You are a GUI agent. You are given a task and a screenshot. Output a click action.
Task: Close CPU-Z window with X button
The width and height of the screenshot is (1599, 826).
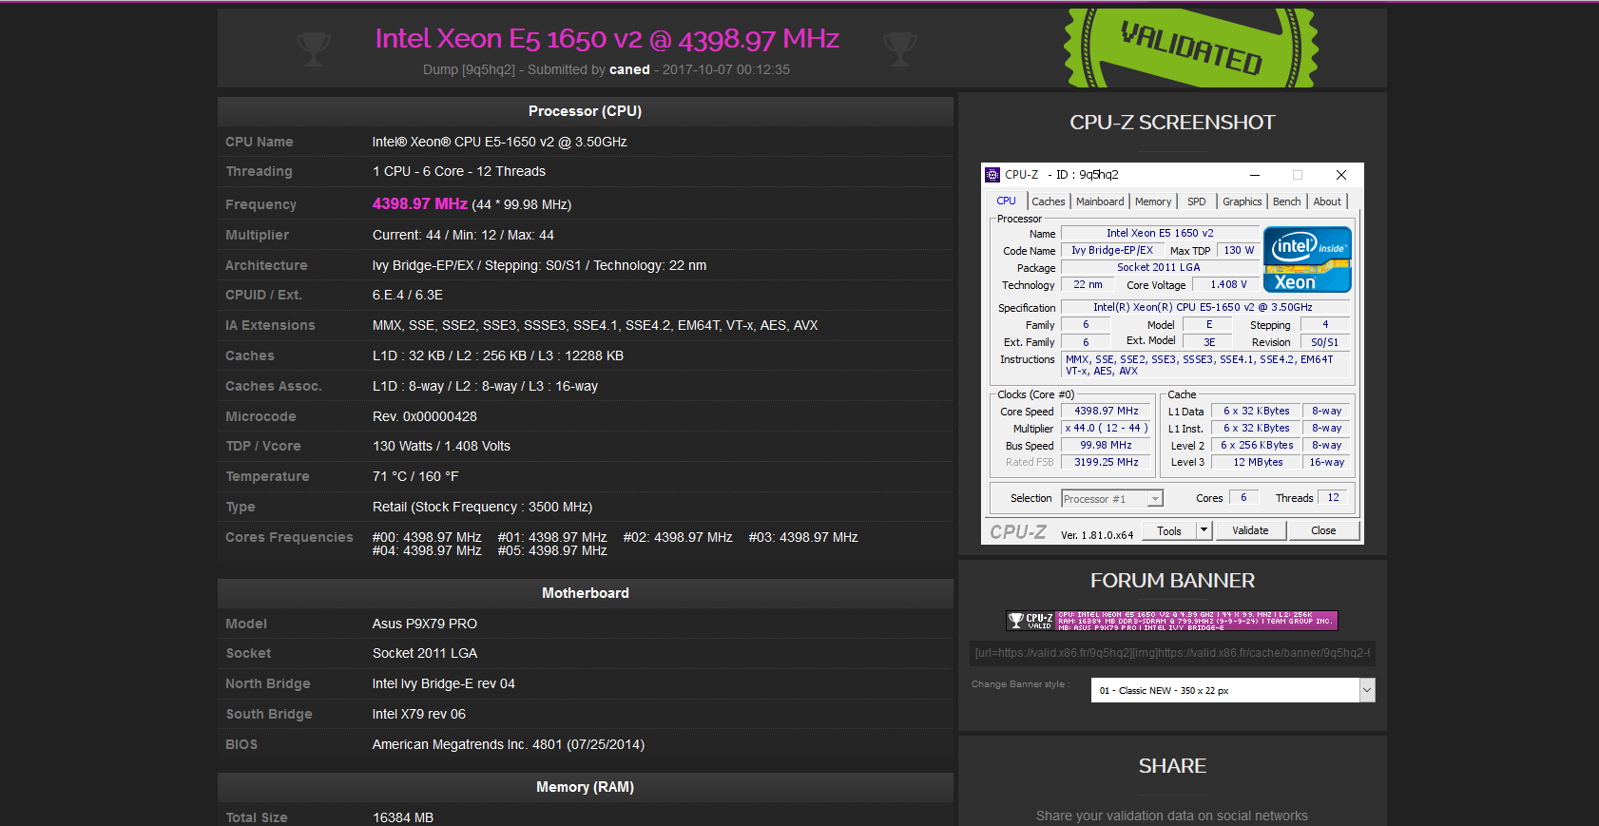(1341, 175)
